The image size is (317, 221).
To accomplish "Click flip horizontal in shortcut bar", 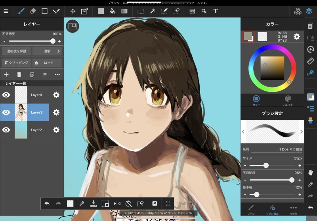I will (117, 204).
